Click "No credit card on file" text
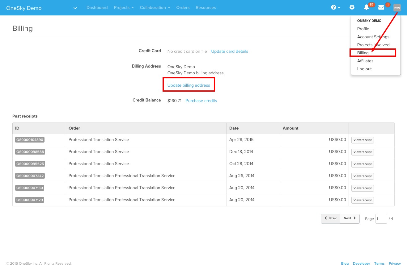Viewport: 407px width, 265px height. point(187,51)
